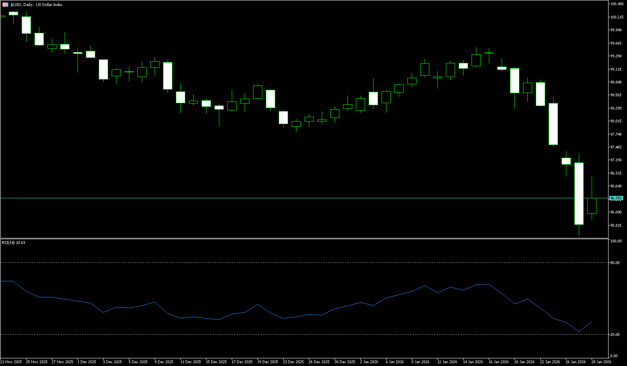627x366 pixels.
Task: Click the cyan current price label 96.392
Action: pyautogui.click(x=616, y=198)
